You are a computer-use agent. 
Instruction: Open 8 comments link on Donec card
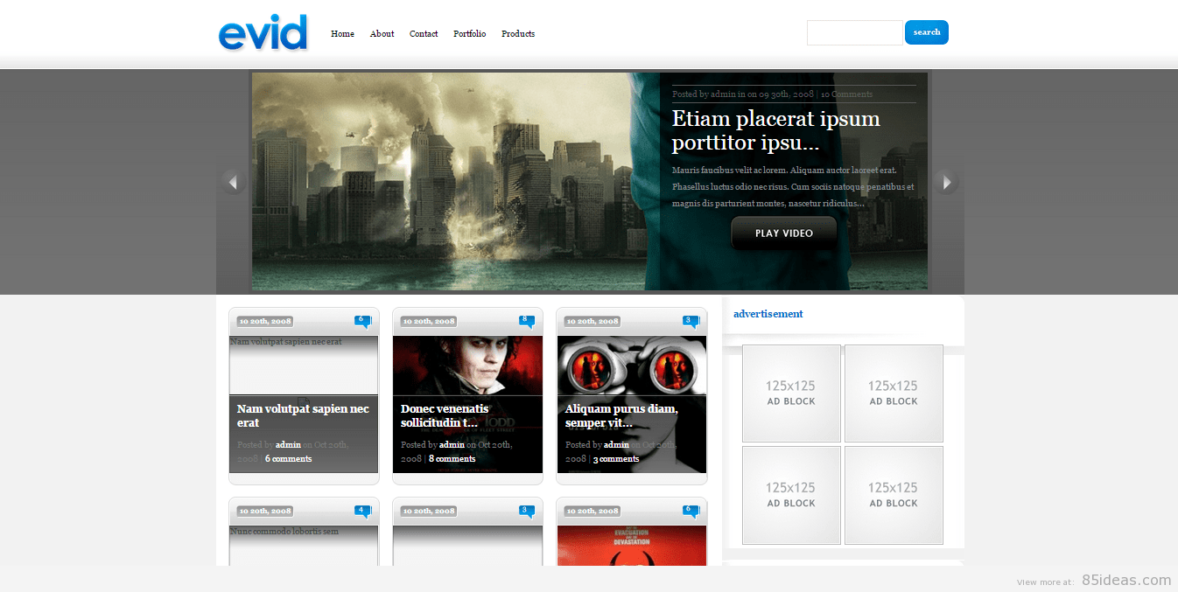tap(452, 459)
